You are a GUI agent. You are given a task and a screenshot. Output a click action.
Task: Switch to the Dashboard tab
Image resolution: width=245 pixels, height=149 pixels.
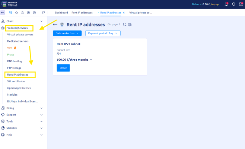(x=61, y=13)
